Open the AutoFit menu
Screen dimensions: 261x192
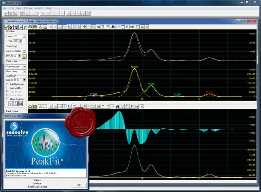click(x=39, y=8)
